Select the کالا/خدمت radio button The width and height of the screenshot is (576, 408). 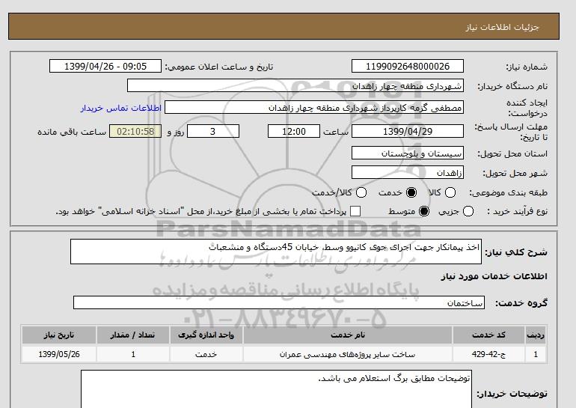click(361, 192)
